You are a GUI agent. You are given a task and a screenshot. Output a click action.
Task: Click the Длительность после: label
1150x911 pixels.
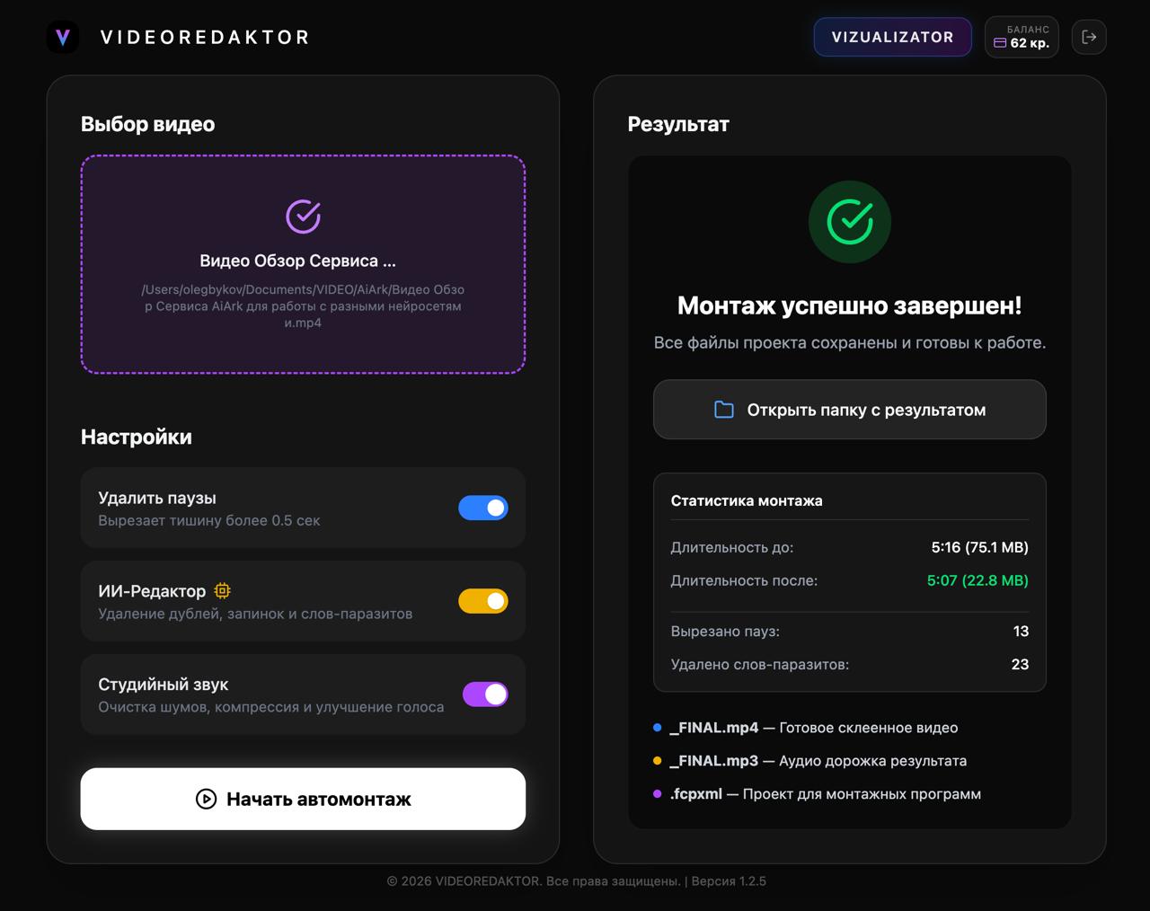744,580
